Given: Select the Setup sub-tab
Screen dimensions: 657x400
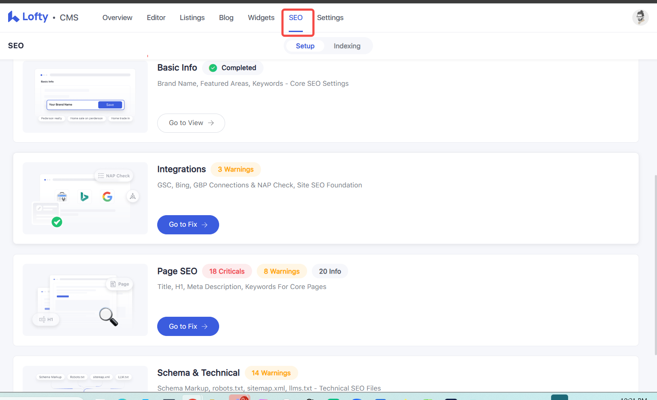Looking at the screenshot, I should [x=305, y=46].
